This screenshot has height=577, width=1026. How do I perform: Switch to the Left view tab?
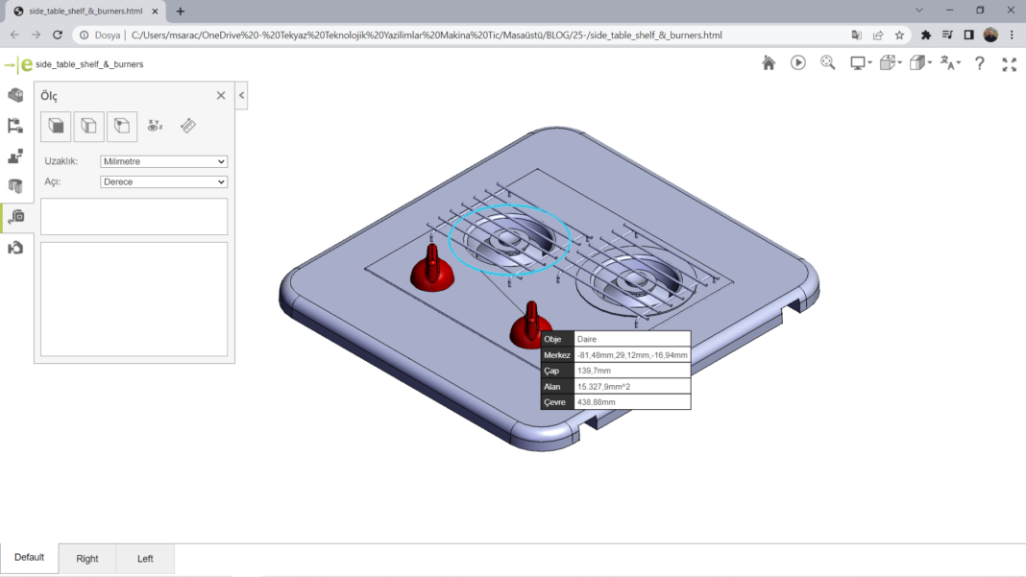coord(145,559)
